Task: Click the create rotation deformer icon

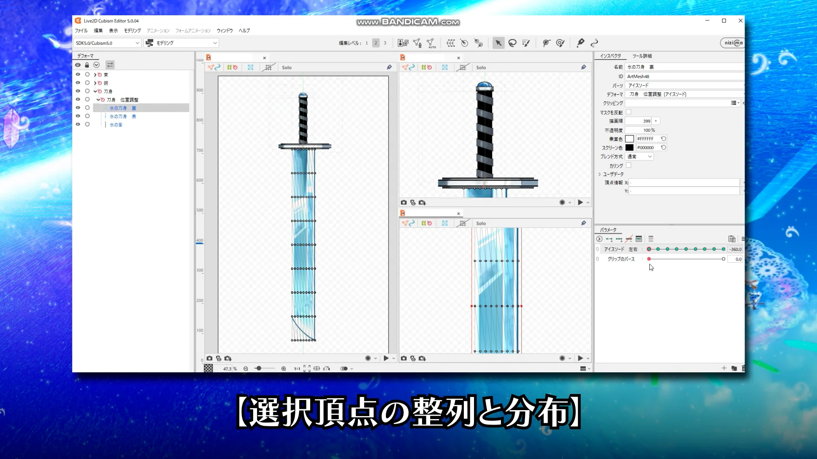Action: point(464,43)
